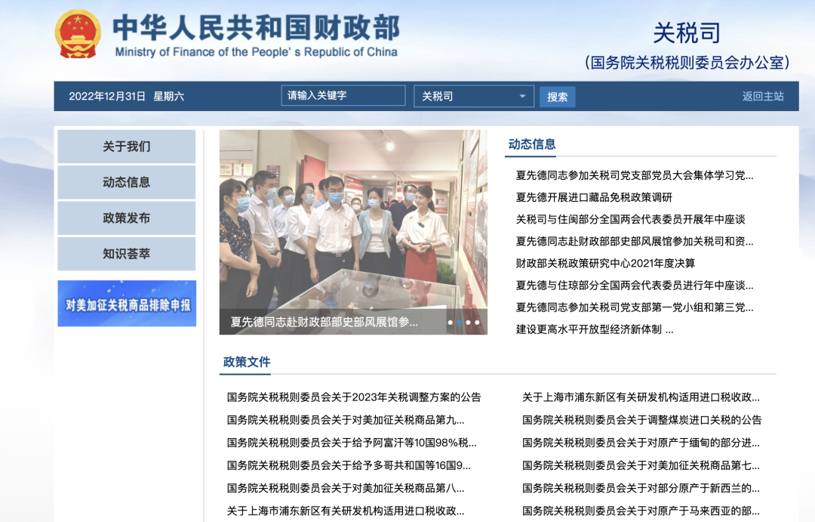Click the 对美加征关税商品排除申报 banner

click(127, 304)
